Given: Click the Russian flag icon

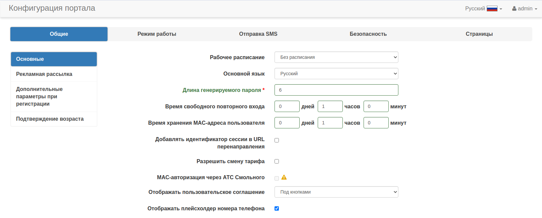Looking at the screenshot, I should click(492, 9).
